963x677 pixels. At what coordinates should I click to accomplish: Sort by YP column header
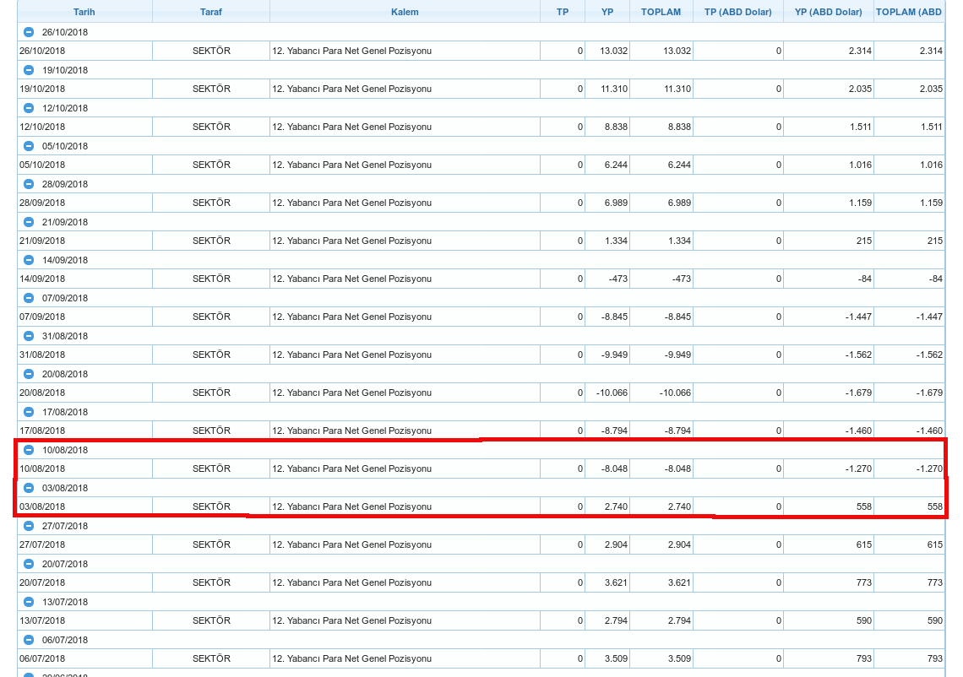pos(607,12)
